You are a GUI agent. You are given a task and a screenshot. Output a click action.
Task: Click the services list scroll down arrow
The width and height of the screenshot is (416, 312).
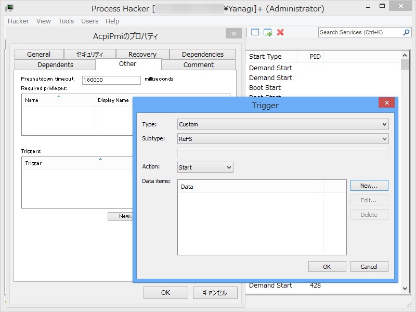(405, 289)
